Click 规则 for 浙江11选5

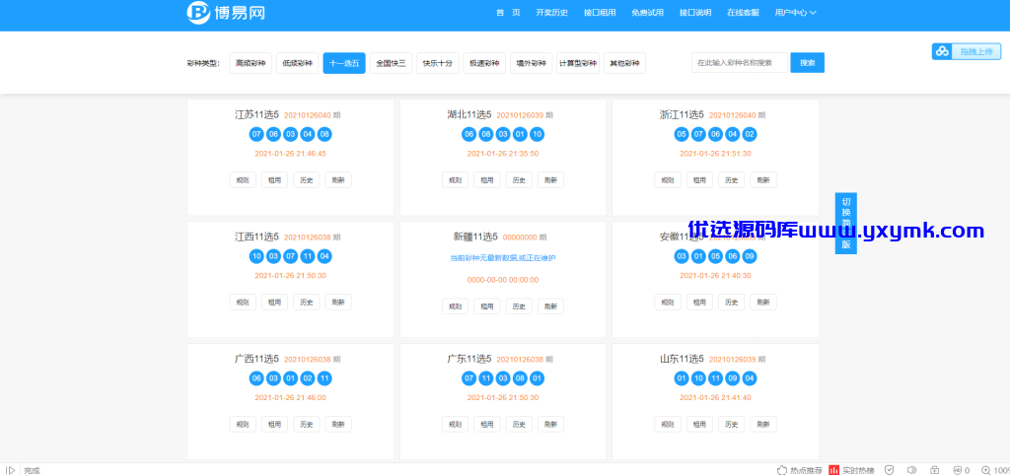click(668, 179)
